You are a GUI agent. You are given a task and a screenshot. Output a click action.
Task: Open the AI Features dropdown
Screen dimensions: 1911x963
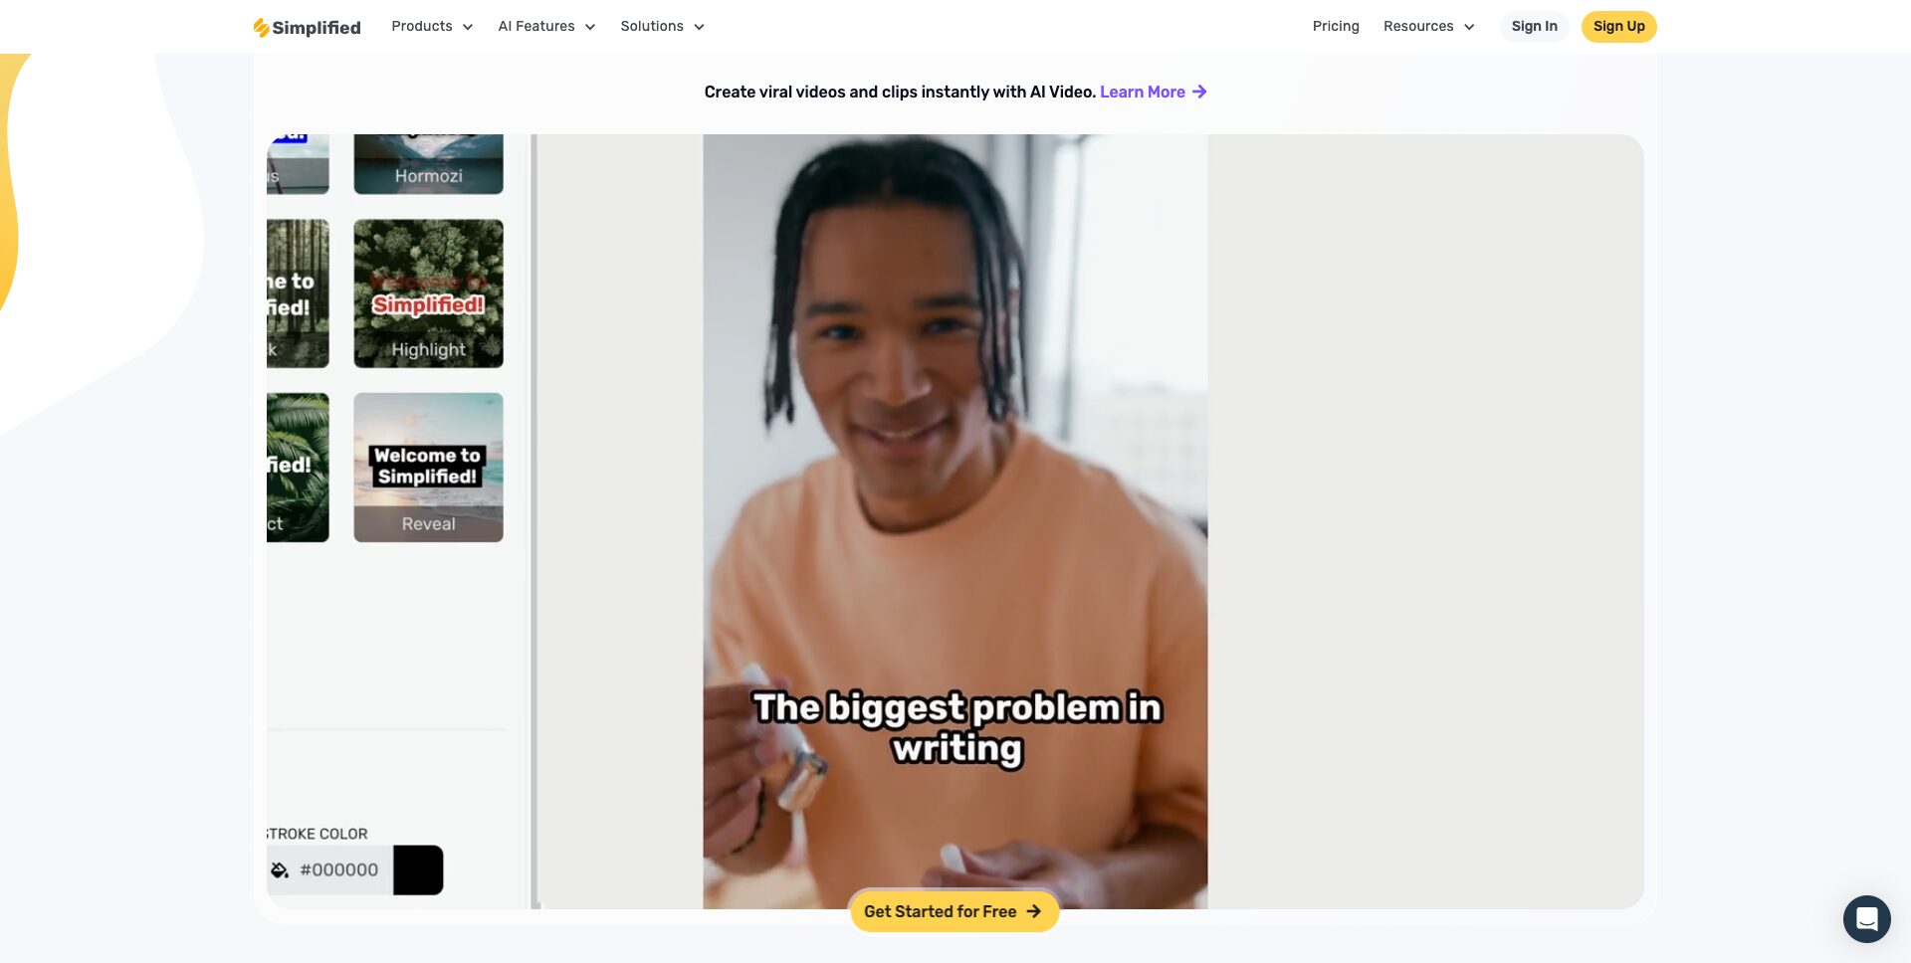point(545,27)
